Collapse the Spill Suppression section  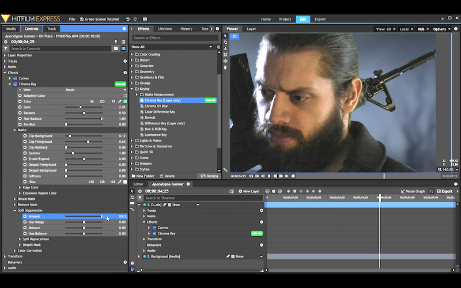[x=15, y=210]
